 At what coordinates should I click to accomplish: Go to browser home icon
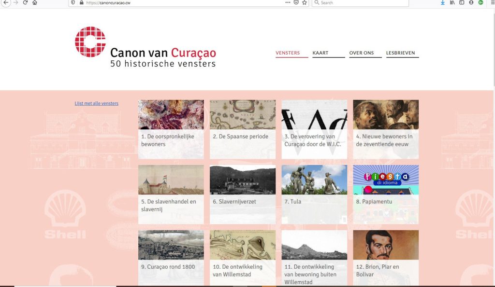pos(35,2)
